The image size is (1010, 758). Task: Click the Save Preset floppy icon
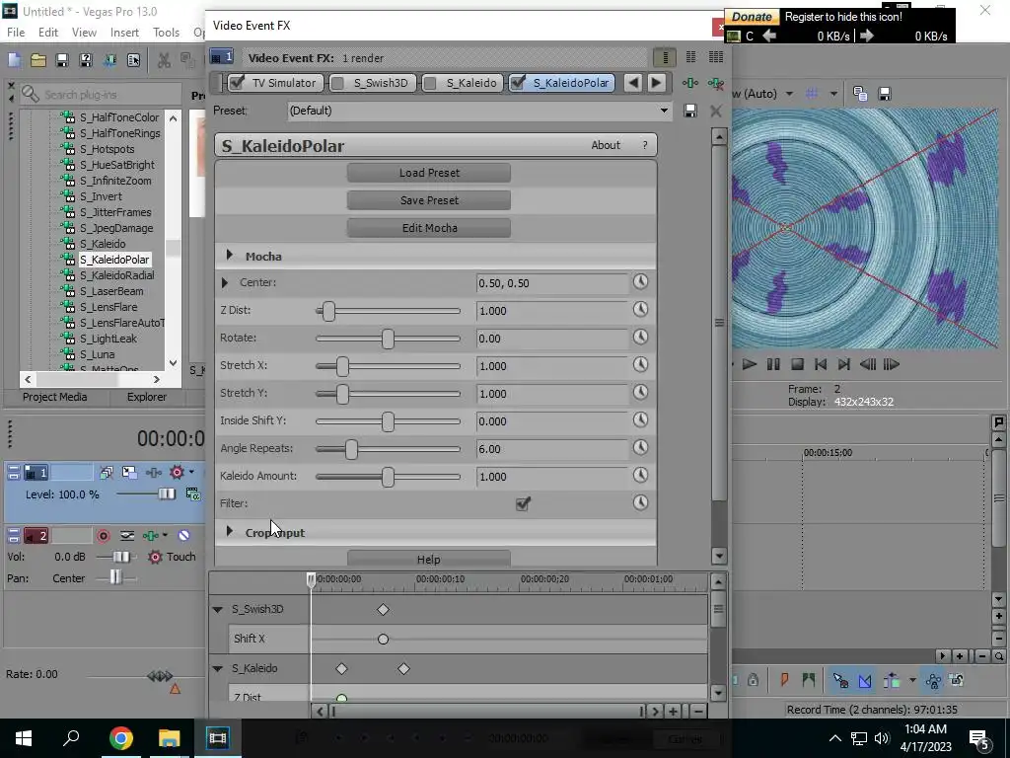[x=689, y=111]
